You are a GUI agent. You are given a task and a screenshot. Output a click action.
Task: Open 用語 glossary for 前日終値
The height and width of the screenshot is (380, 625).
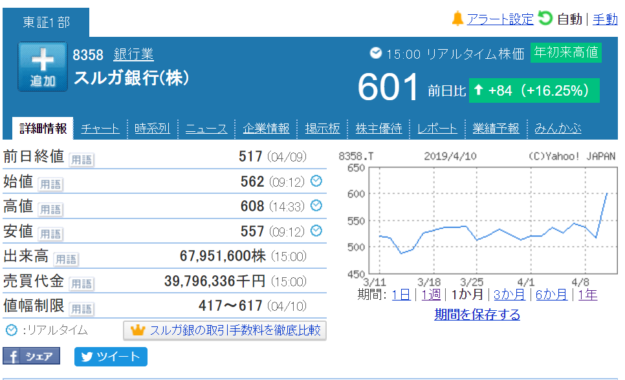point(82,160)
